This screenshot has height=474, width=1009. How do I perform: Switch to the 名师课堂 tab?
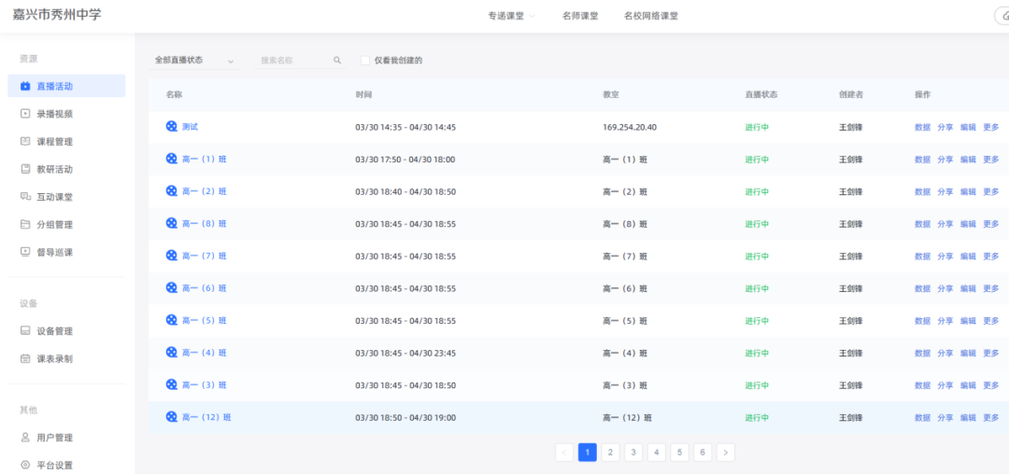pos(580,16)
